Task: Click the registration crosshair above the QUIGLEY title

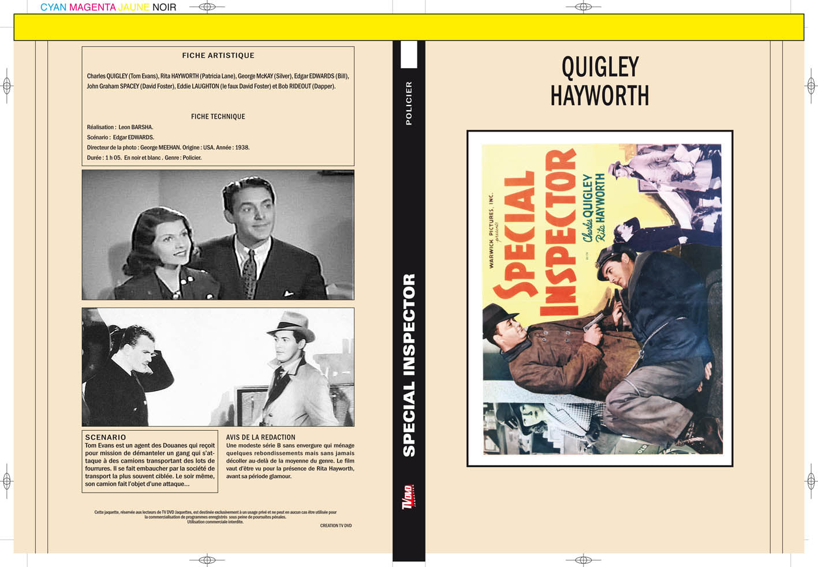Action: click(x=583, y=7)
